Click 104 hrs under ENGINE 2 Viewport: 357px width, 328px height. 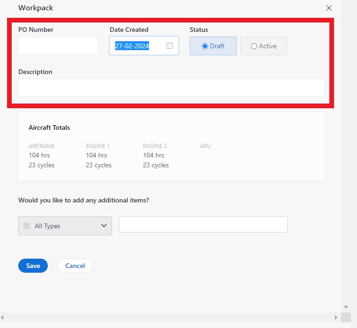pos(154,156)
